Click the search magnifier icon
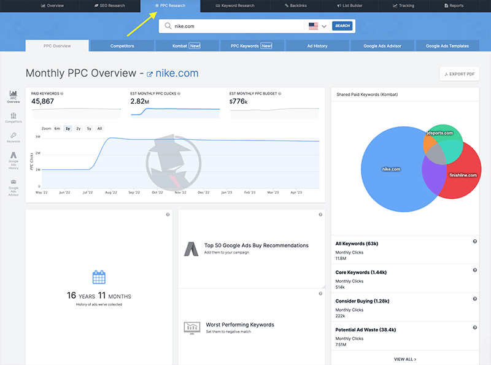This screenshot has height=365, width=491. [x=168, y=26]
